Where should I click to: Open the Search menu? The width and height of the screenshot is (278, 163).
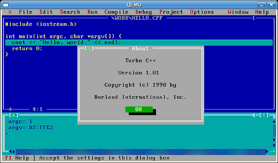tap(70, 12)
